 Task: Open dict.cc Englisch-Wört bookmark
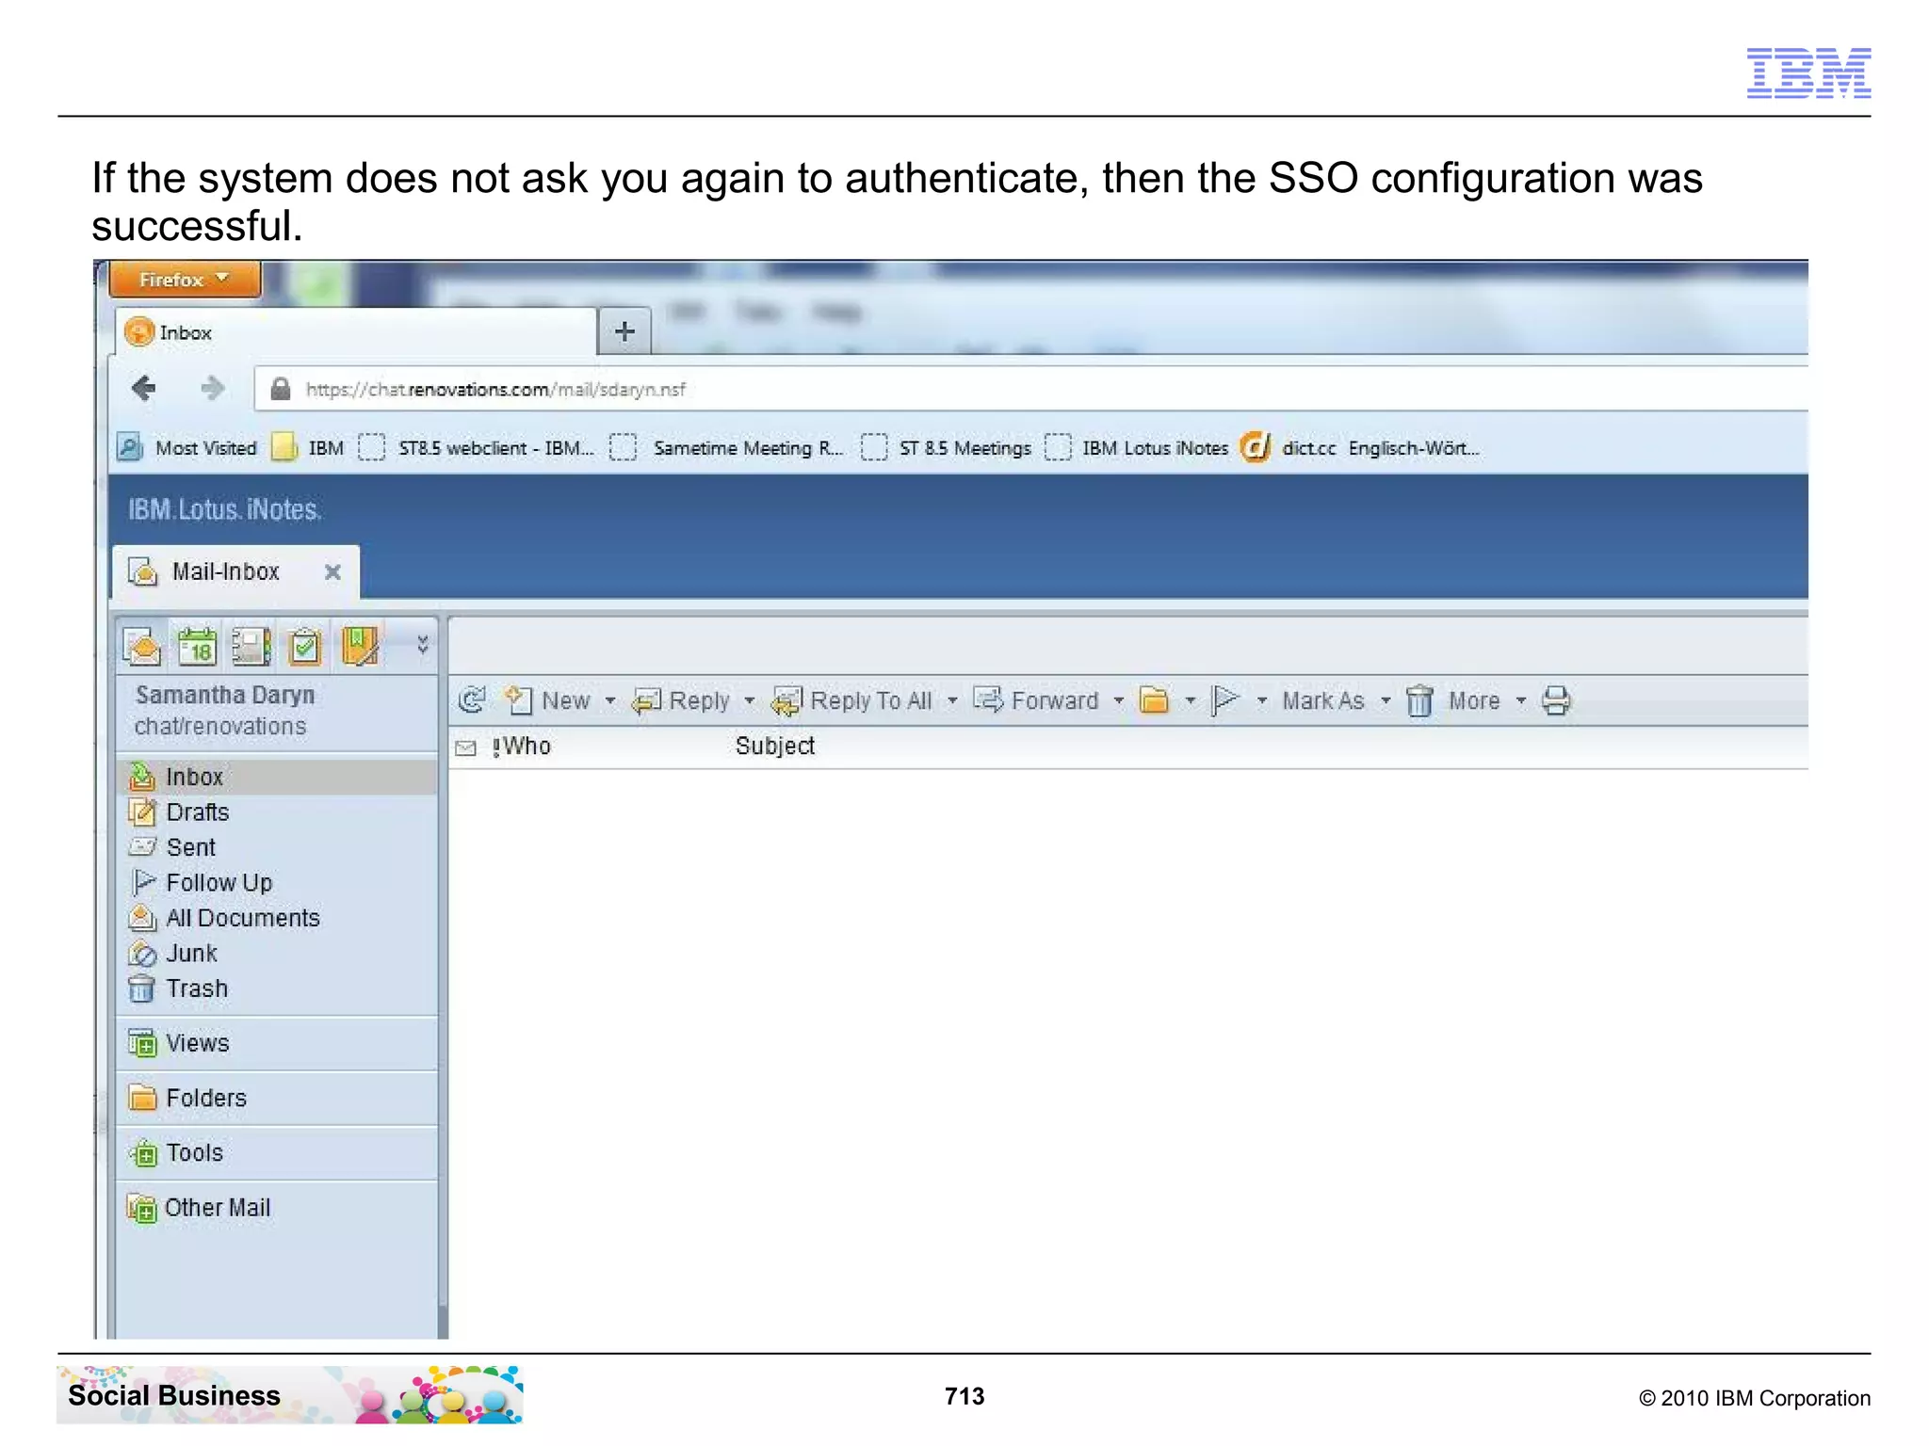click(1360, 448)
